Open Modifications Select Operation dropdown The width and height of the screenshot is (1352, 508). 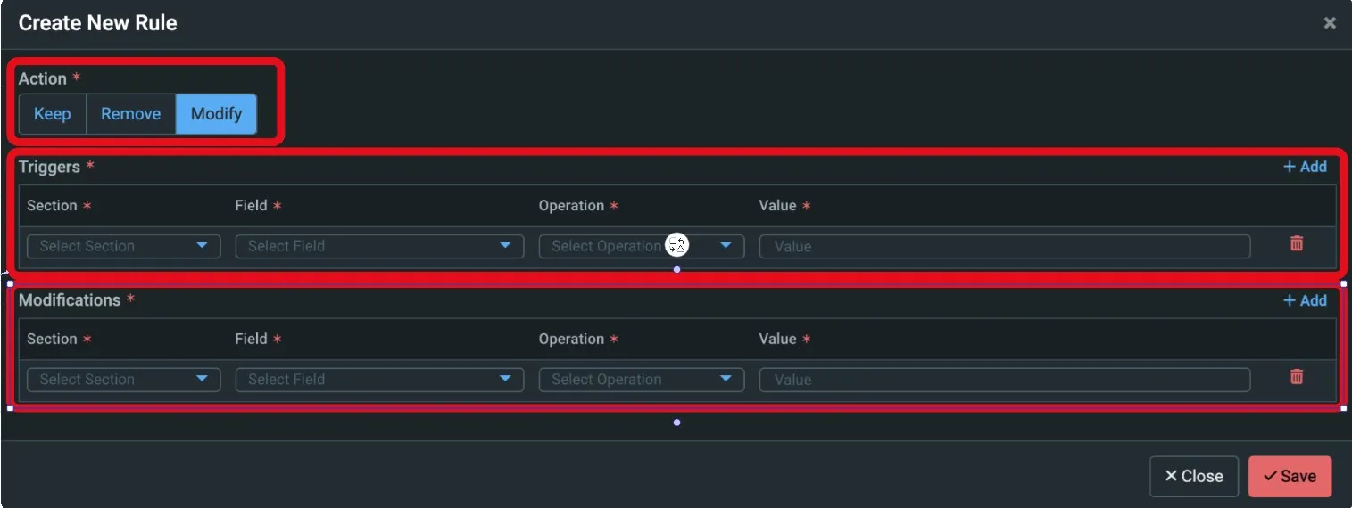642,380
